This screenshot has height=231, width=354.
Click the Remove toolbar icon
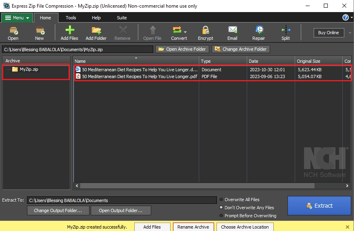(122, 33)
